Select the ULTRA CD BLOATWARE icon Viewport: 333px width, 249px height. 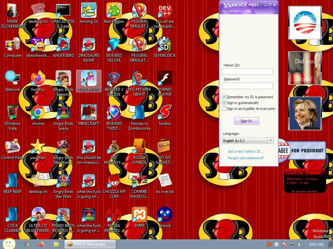[x=38, y=220]
